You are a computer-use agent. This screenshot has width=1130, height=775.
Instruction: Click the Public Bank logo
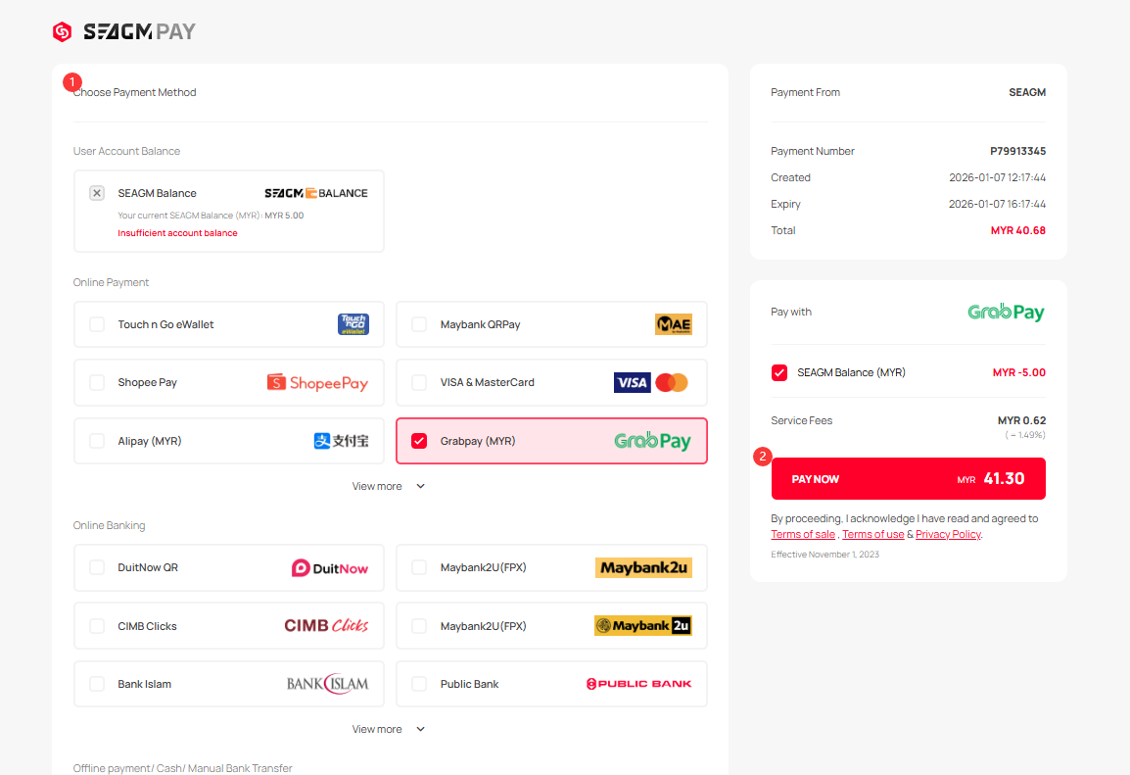638,684
